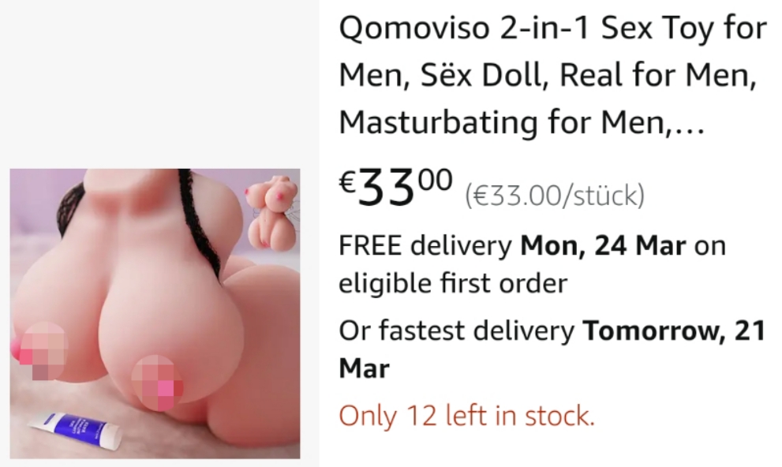Open the Qomoviso 2-in-1 product title link
The width and height of the screenshot is (782, 467).
coord(552,75)
